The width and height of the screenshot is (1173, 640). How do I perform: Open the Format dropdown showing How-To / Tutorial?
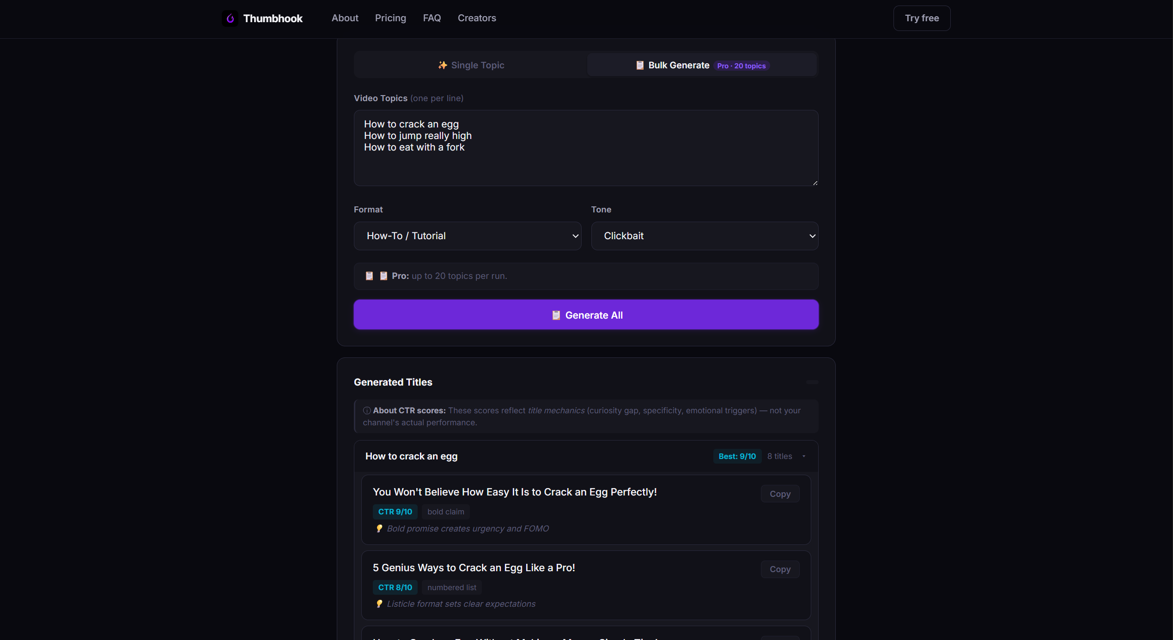click(468, 235)
